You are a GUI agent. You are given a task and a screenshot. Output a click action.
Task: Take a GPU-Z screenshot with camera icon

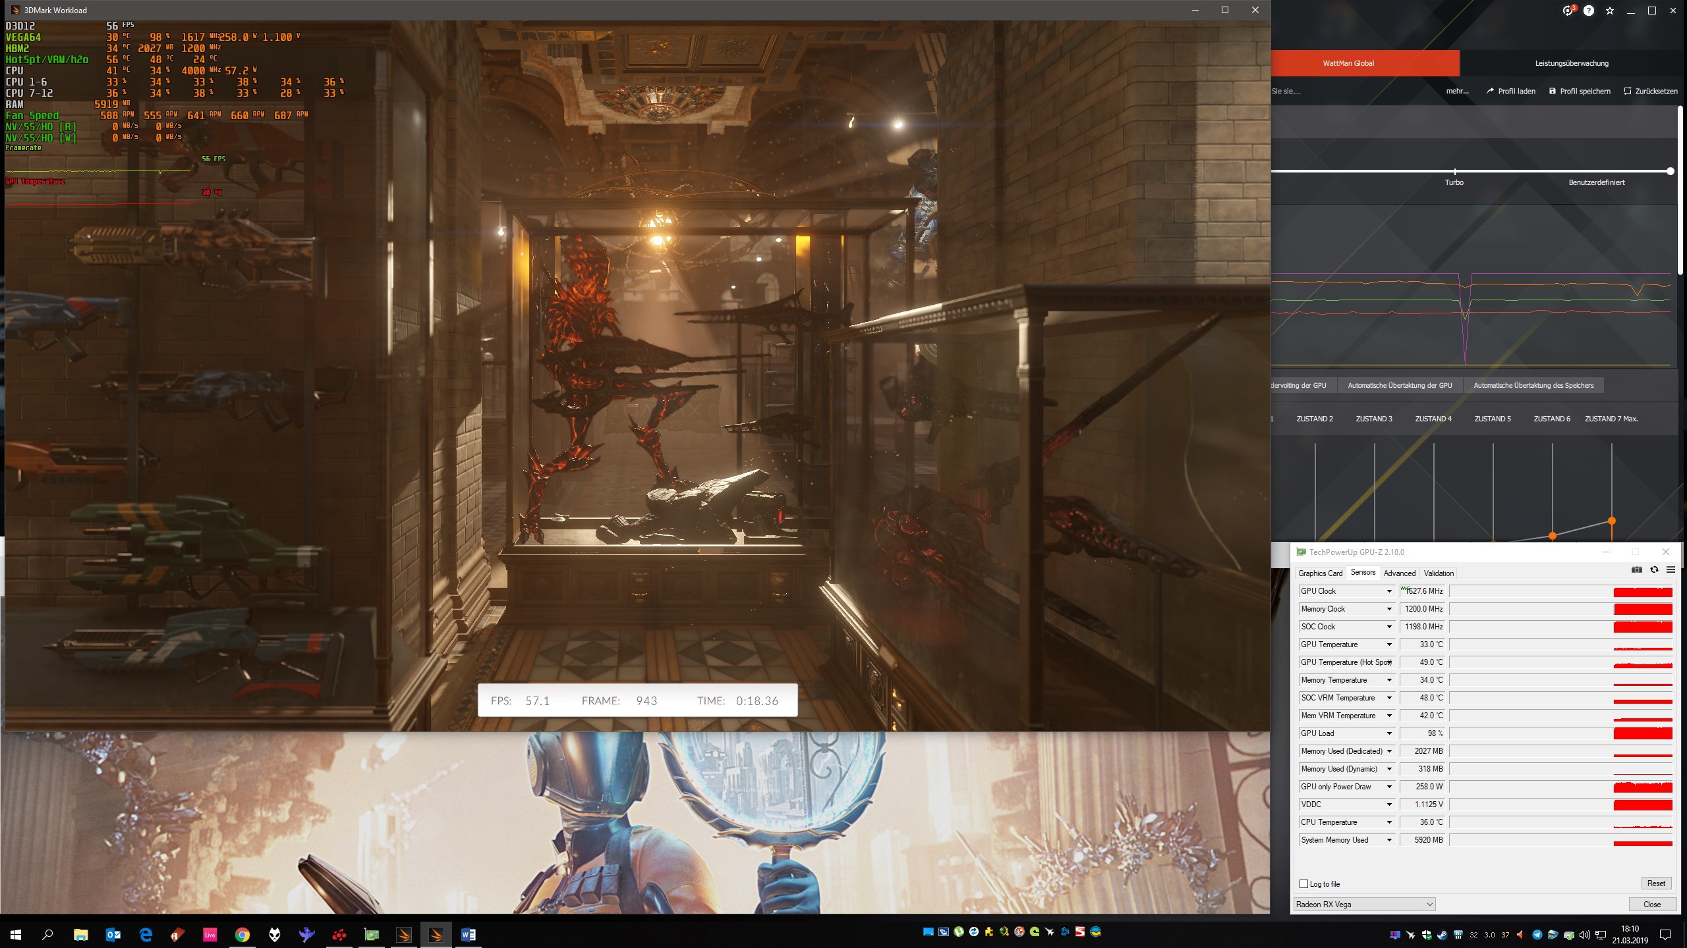click(1636, 570)
